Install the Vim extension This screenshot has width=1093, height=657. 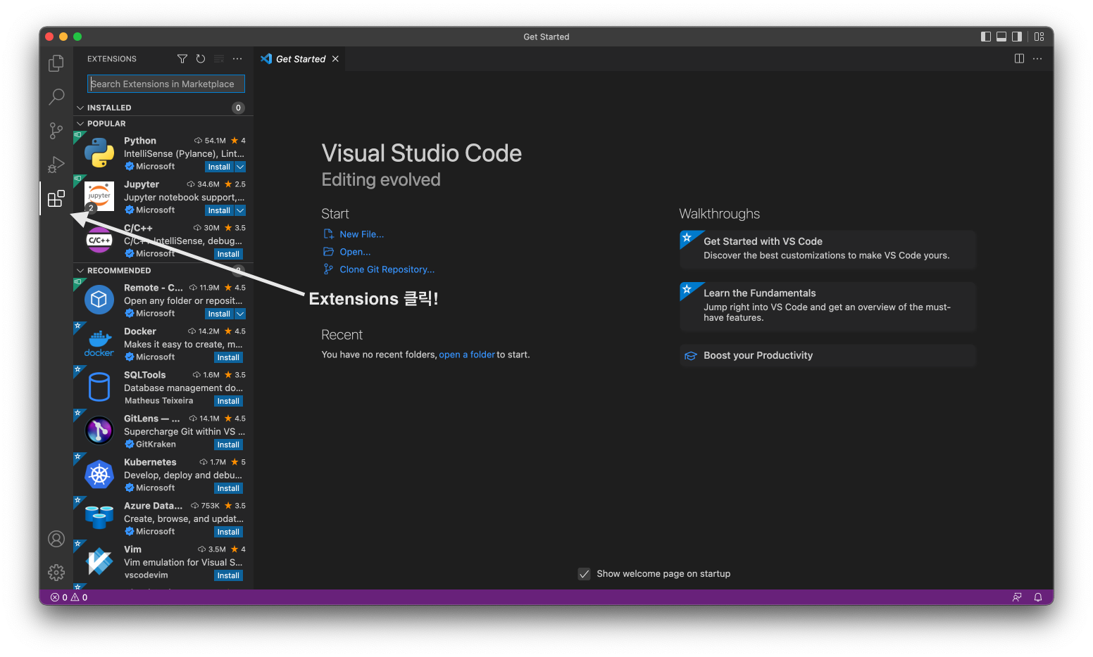click(x=228, y=575)
